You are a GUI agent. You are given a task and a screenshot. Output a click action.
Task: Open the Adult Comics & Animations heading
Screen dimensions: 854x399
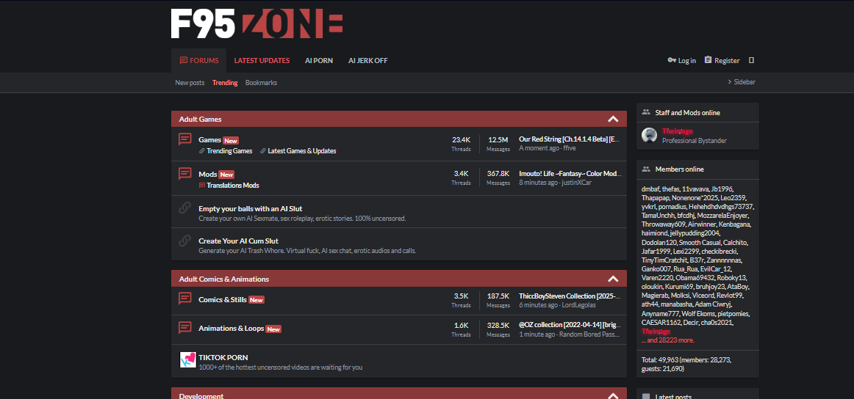224,279
